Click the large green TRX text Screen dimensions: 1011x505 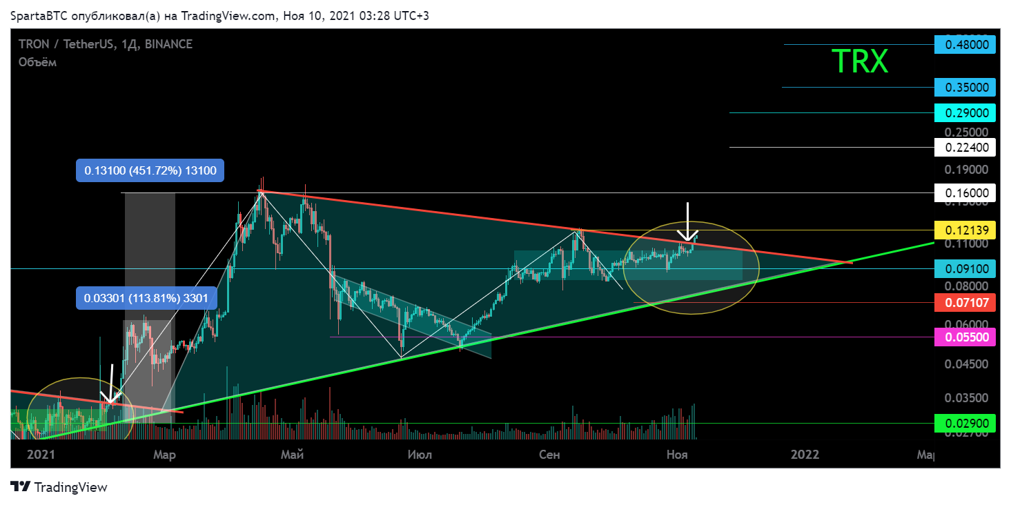click(860, 61)
